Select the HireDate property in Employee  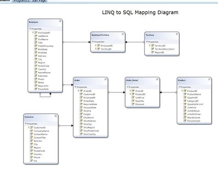click(x=42, y=52)
